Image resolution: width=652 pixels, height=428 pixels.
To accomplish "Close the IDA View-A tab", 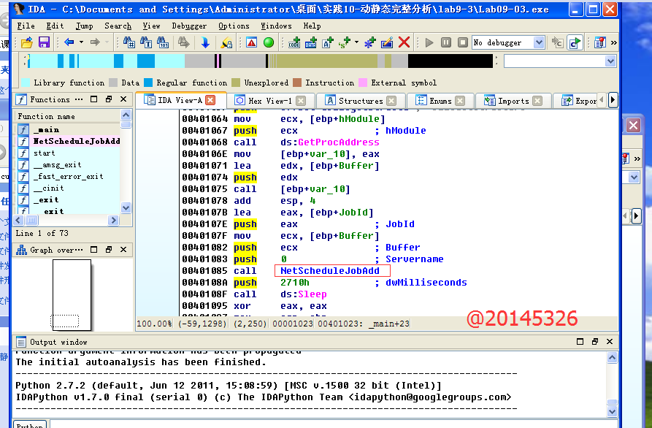I will [x=210, y=100].
